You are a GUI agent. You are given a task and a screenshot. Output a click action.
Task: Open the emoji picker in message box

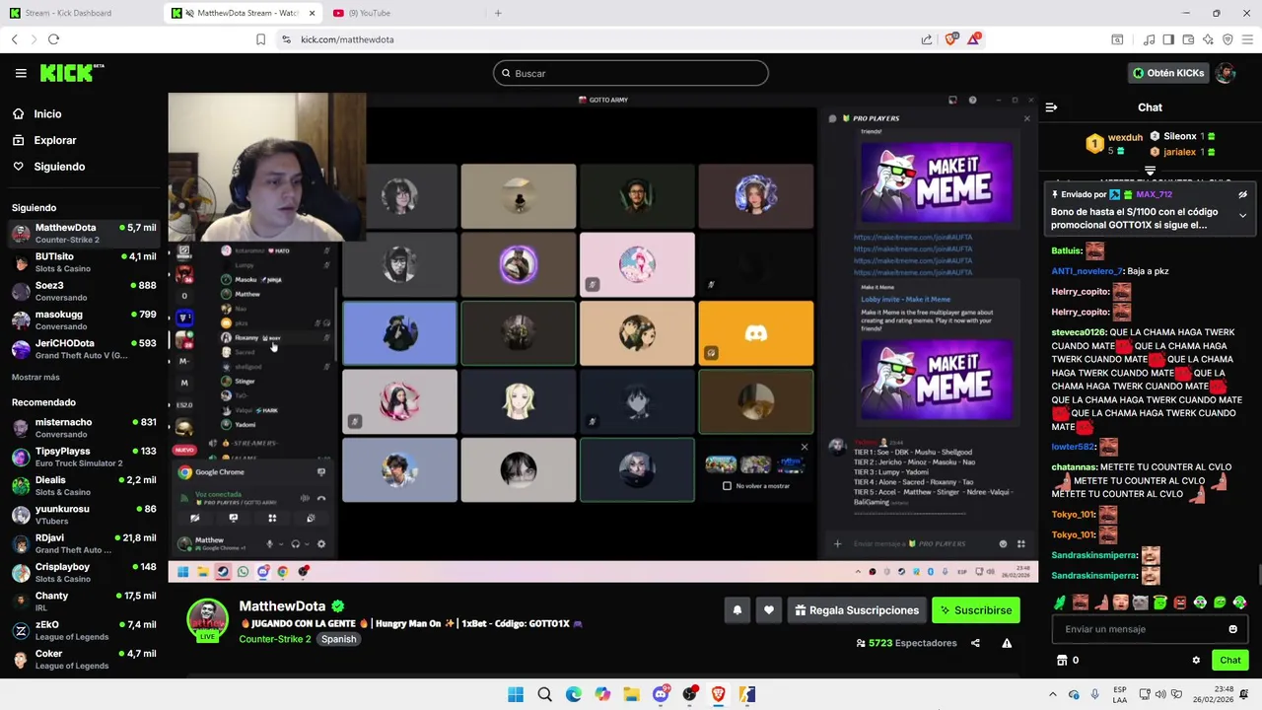(1232, 629)
